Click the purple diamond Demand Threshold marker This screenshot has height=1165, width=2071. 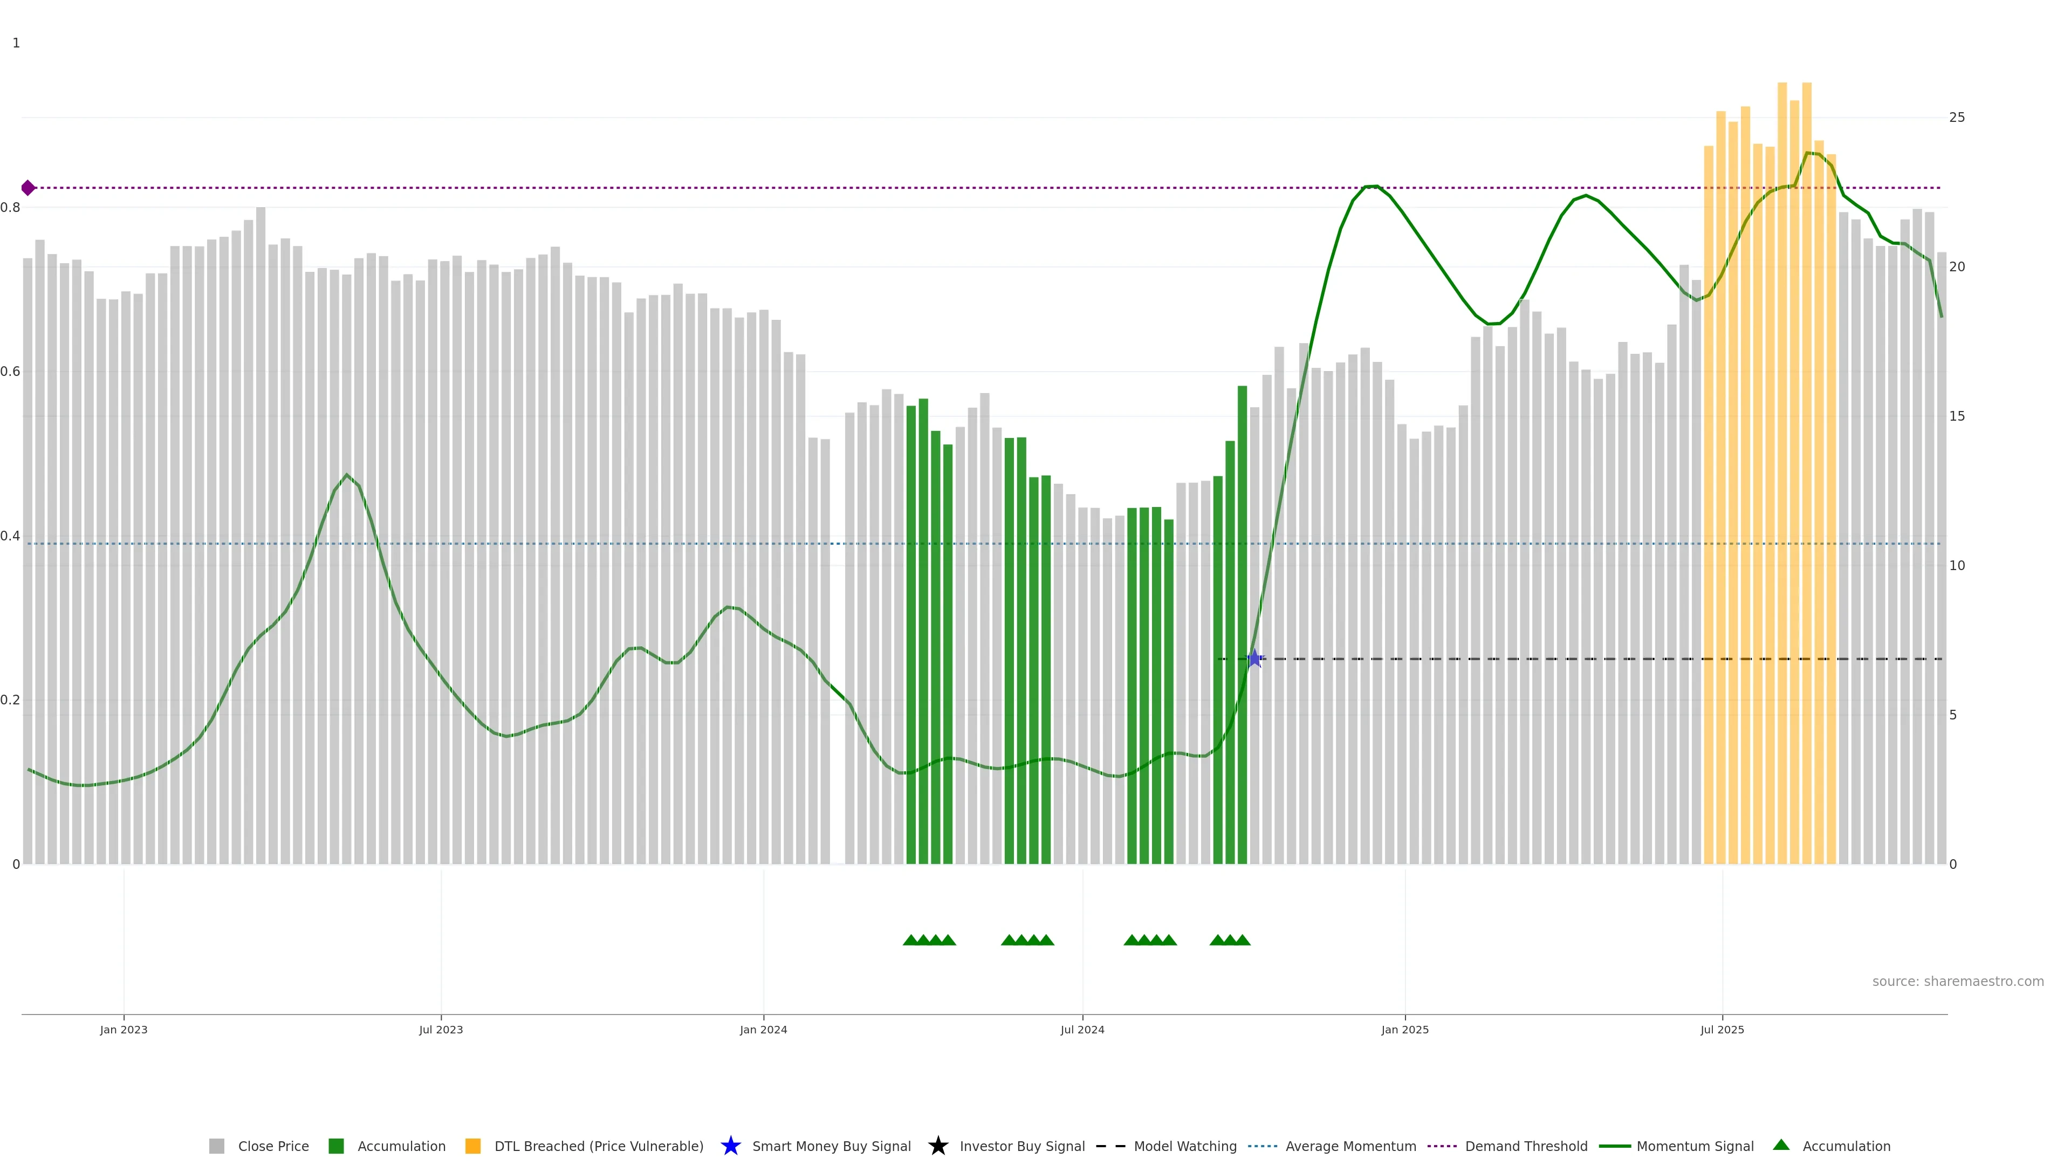[28, 188]
